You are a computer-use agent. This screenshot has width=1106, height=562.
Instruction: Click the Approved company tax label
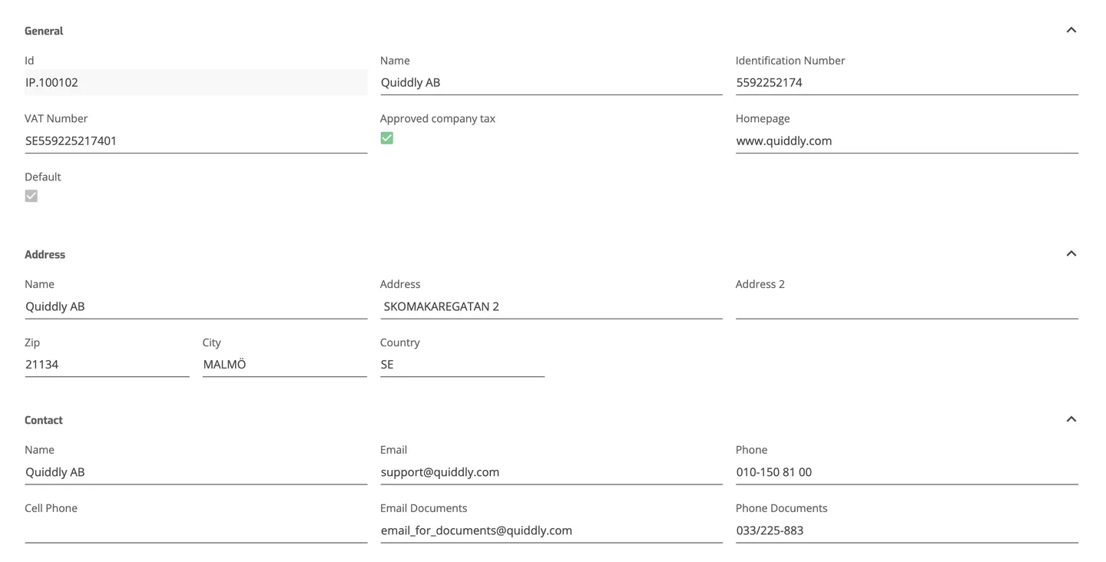438,118
